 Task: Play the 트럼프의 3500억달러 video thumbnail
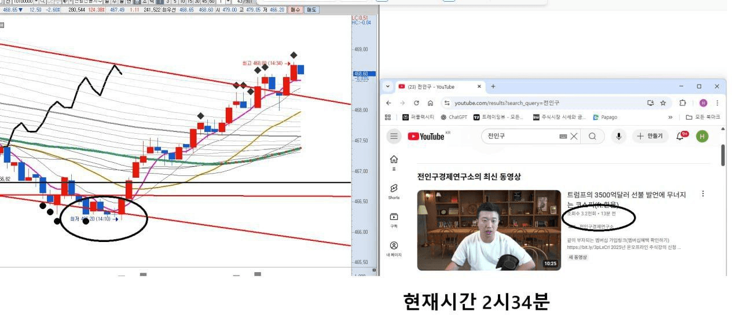pyautogui.click(x=489, y=230)
